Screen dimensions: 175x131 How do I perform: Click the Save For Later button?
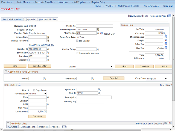40,66
